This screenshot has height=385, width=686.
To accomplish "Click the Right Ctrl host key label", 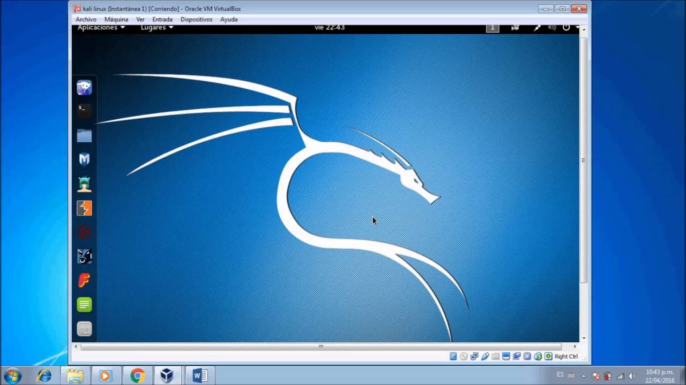I will tap(566, 357).
